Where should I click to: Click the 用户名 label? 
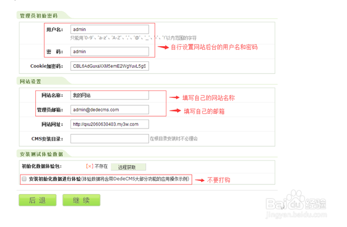click(x=55, y=30)
